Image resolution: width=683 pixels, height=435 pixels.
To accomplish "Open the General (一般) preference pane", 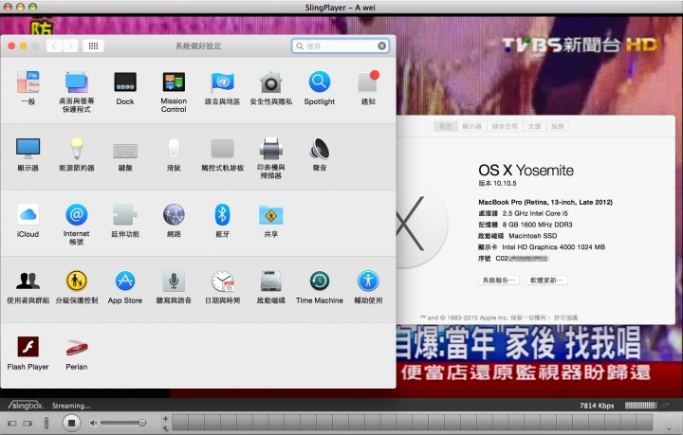I will click(x=28, y=87).
